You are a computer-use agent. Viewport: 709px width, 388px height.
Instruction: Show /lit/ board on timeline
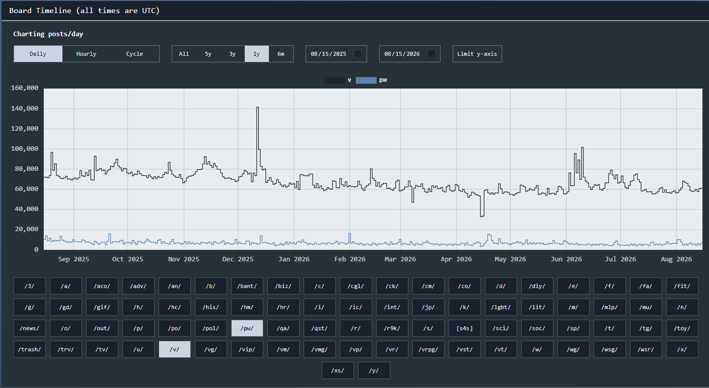pyautogui.click(x=537, y=307)
